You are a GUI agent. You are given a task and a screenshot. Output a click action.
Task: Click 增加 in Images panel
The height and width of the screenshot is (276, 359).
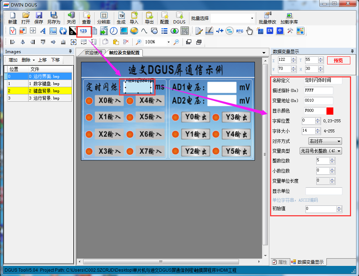[13, 60]
